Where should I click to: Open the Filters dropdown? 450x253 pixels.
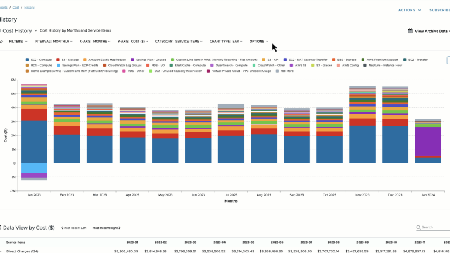coord(18,42)
